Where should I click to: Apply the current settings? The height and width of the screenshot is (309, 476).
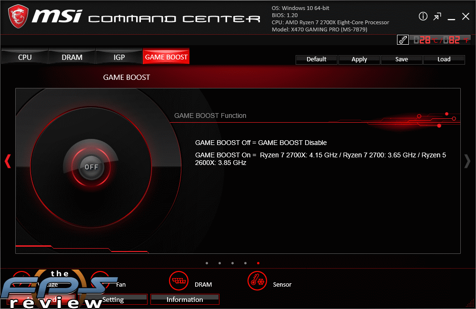point(359,59)
